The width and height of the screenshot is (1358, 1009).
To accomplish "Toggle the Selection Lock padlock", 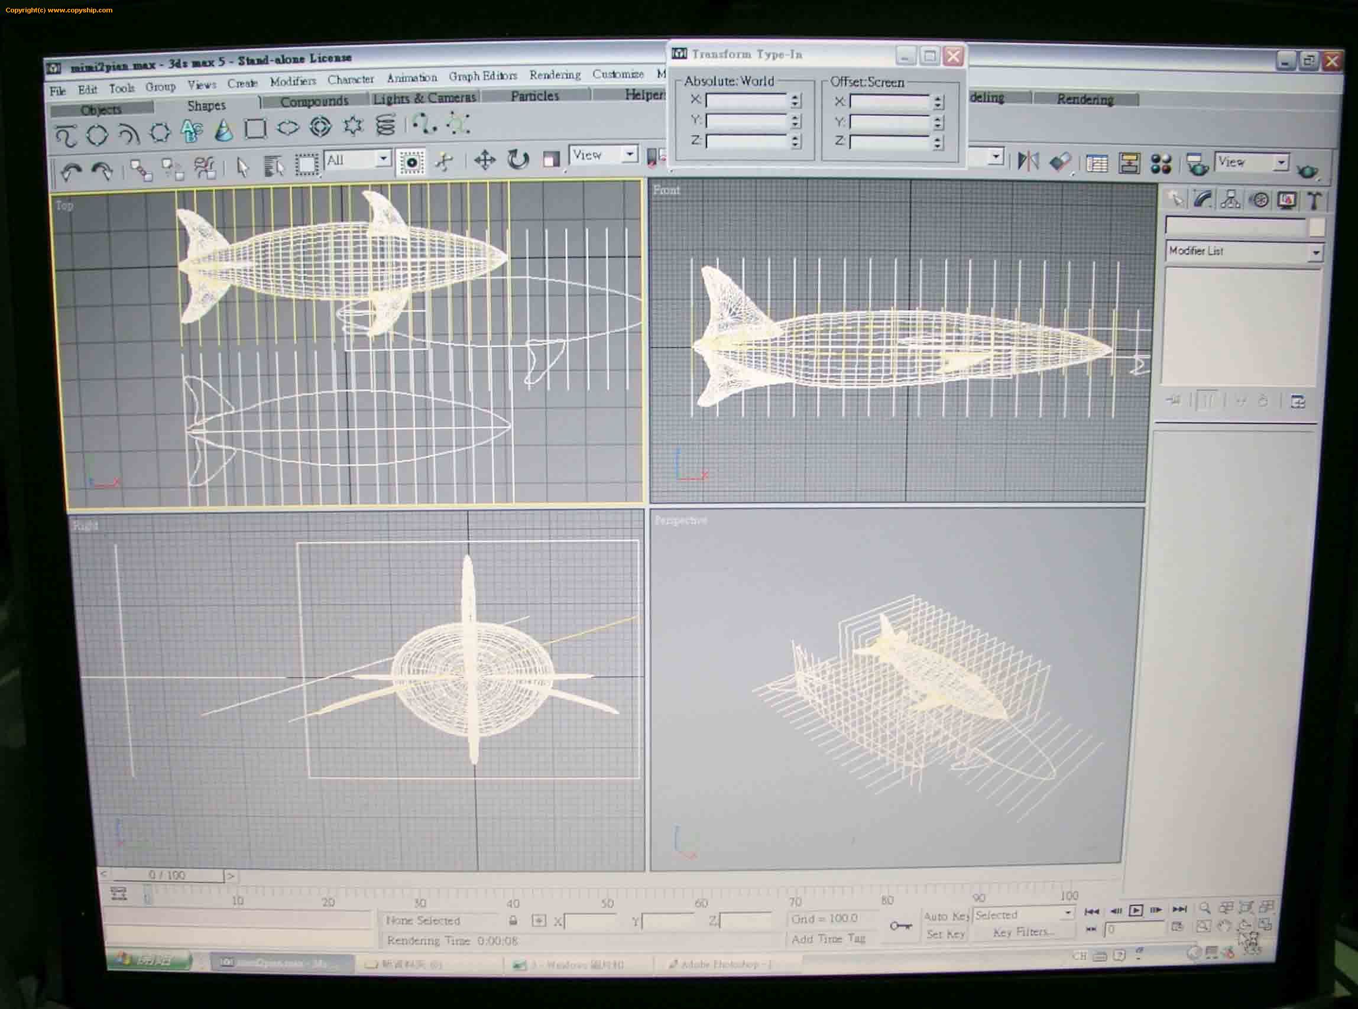I will pyautogui.click(x=513, y=920).
